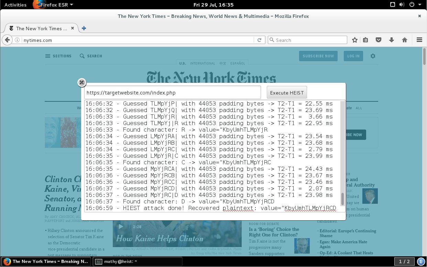Open the NYTimes settings gear
Viewport: 427px width, 267px height.
coord(373,56)
